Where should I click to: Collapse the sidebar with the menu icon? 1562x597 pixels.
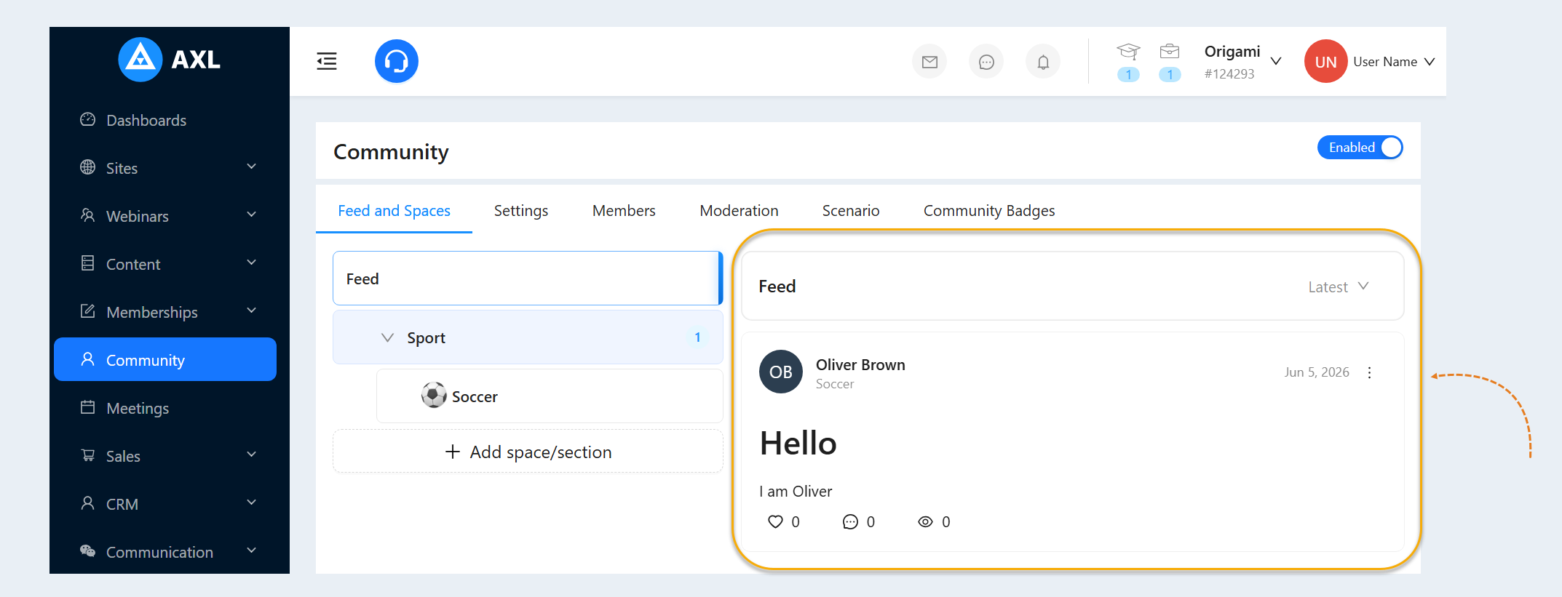tap(327, 61)
